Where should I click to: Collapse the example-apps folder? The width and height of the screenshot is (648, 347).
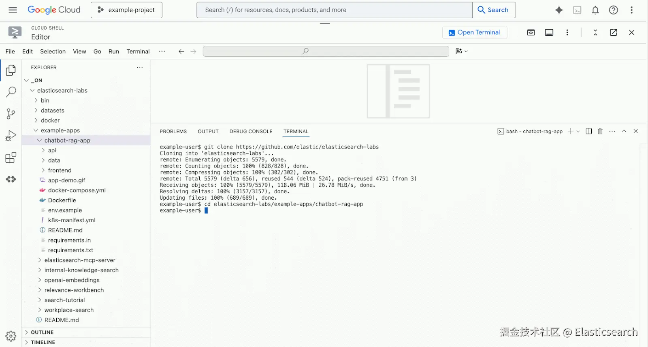pos(60,130)
